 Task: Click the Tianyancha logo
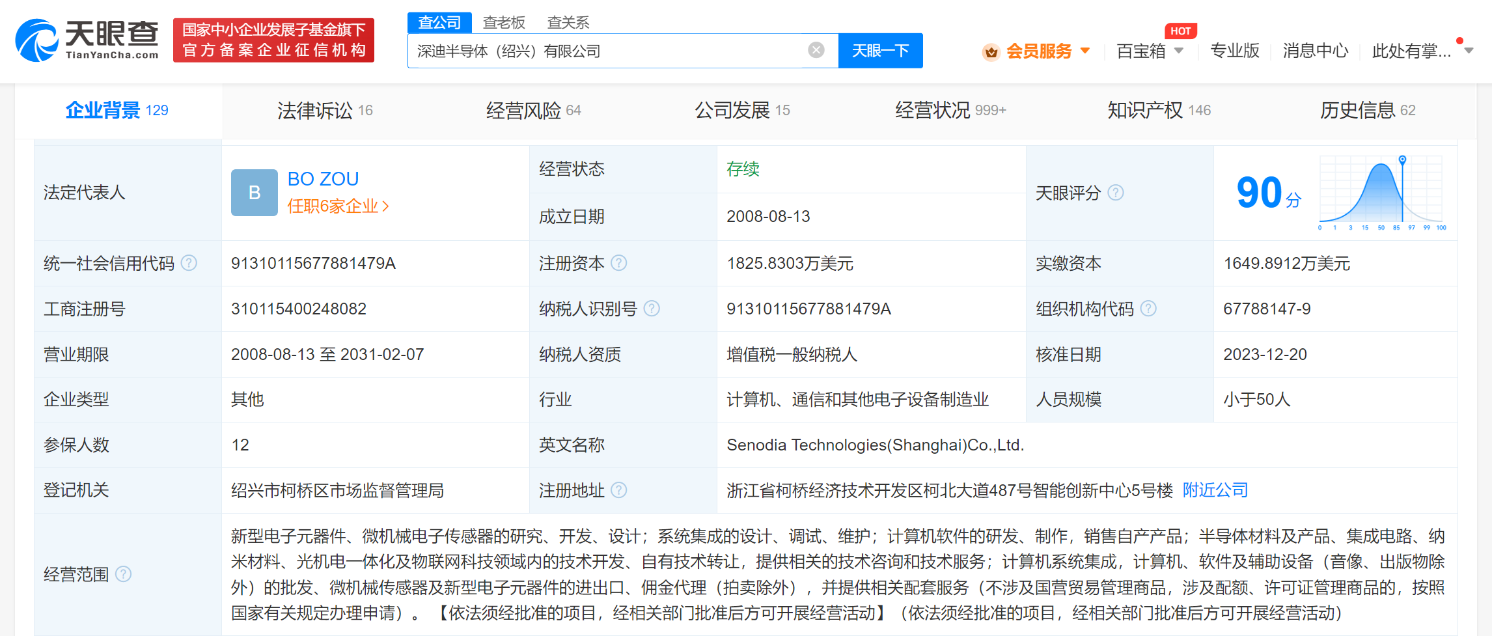tap(87, 40)
